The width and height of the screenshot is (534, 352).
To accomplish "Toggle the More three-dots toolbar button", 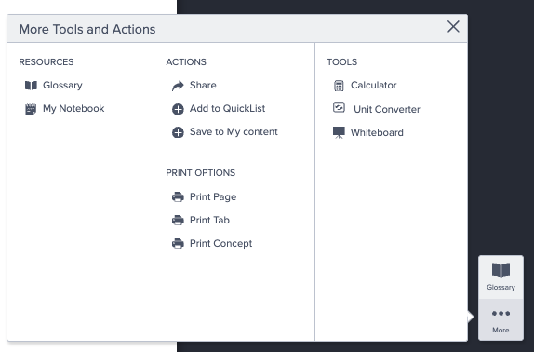I will [x=501, y=320].
